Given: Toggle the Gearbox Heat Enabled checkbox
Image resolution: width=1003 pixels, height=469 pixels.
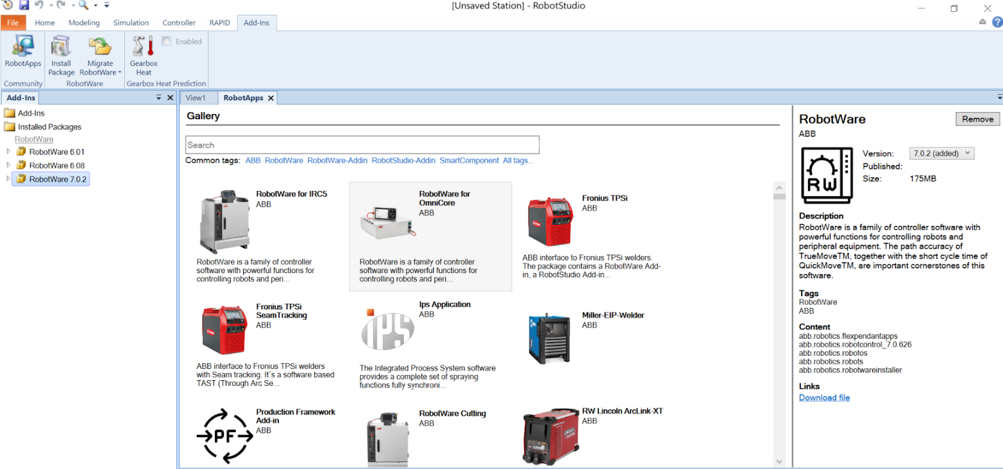Looking at the screenshot, I should (x=166, y=41).
